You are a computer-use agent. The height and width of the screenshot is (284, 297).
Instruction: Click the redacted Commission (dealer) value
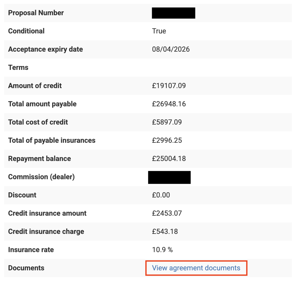pyautogui.click(x=169, y=177)
